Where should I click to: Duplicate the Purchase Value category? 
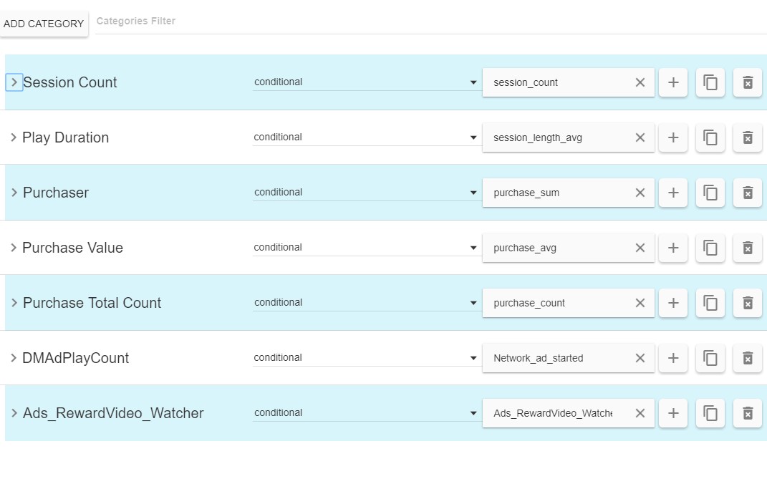(710, 248)
